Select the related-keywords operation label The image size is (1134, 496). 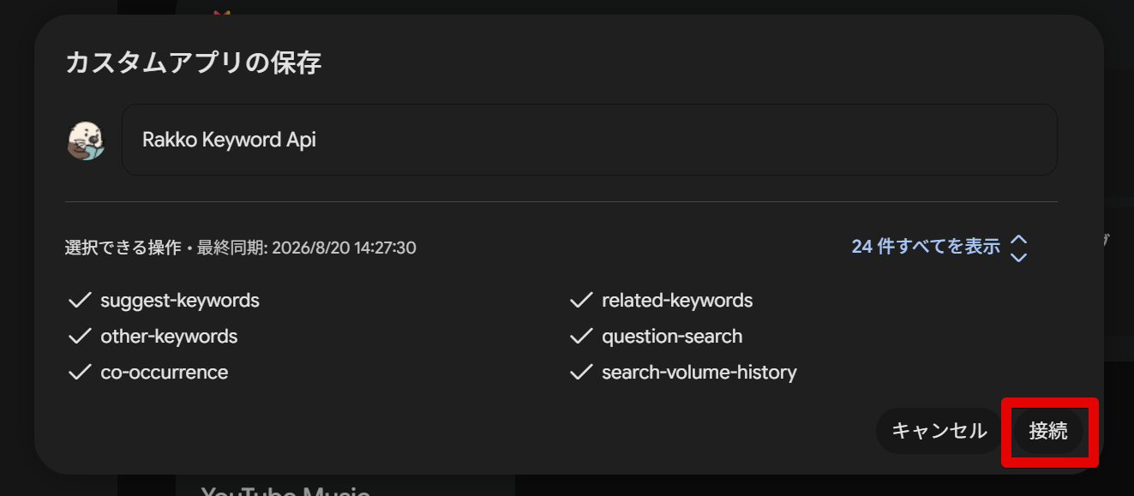coord(677,301)
